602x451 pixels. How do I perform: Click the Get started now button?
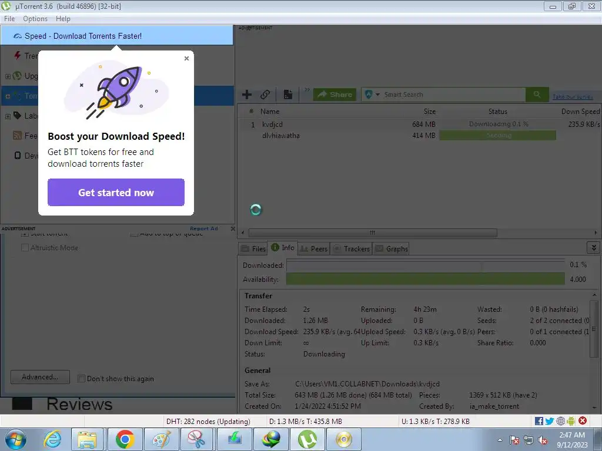116,192
